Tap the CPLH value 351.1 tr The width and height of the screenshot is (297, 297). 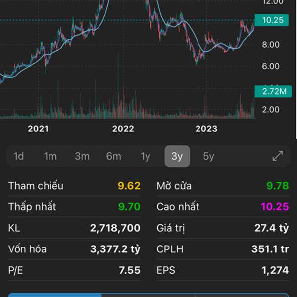pos(270,249)
